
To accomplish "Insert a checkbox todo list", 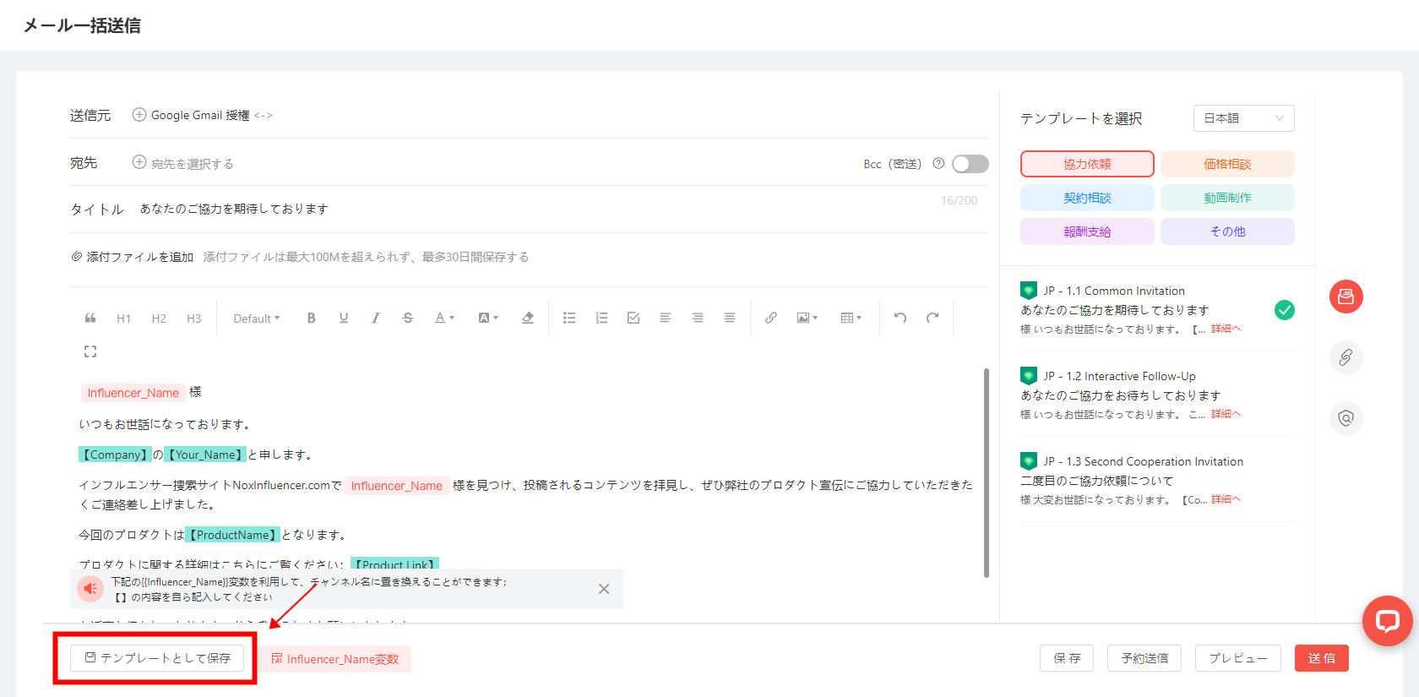I will 633,319.
